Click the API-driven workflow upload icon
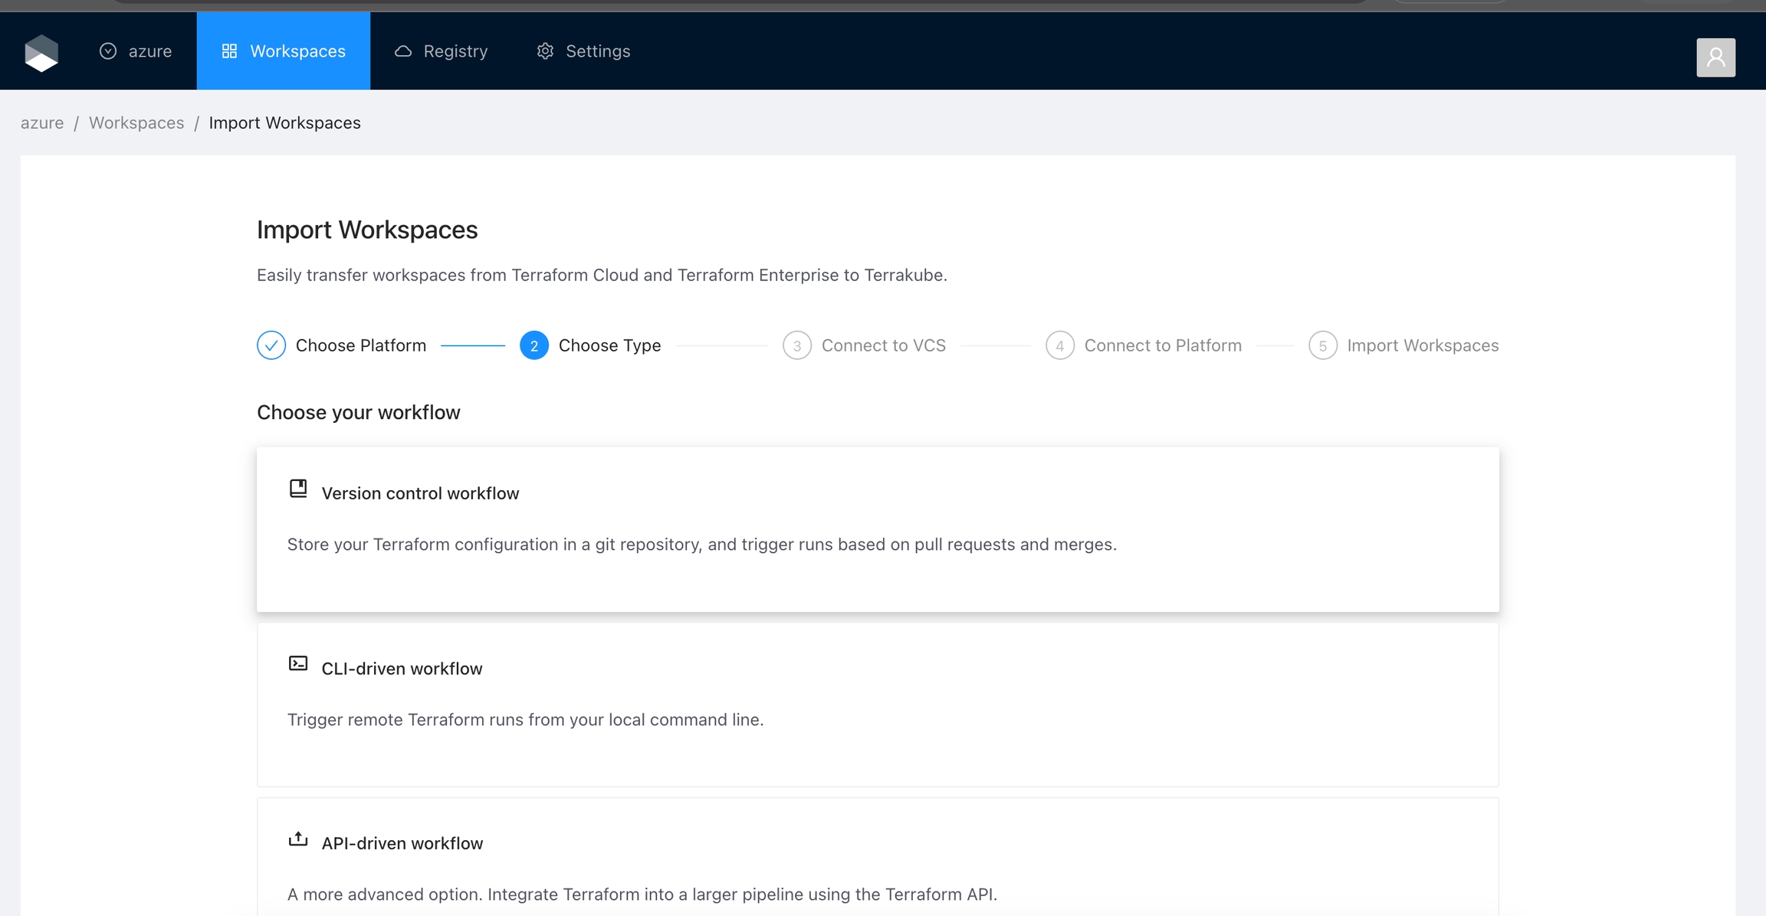 [x=298, y=839]
